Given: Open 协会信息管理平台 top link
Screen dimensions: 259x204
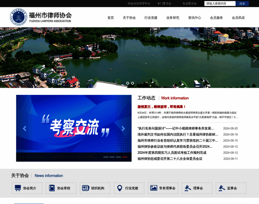Looking at the screenshot, I should click(x=139, y=4).
